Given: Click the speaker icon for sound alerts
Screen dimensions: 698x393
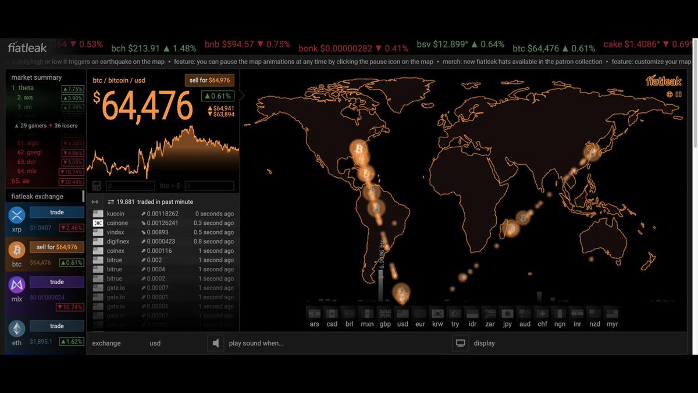Looking at the screenshot, I should pyautogui.click(x=216, y=343).
